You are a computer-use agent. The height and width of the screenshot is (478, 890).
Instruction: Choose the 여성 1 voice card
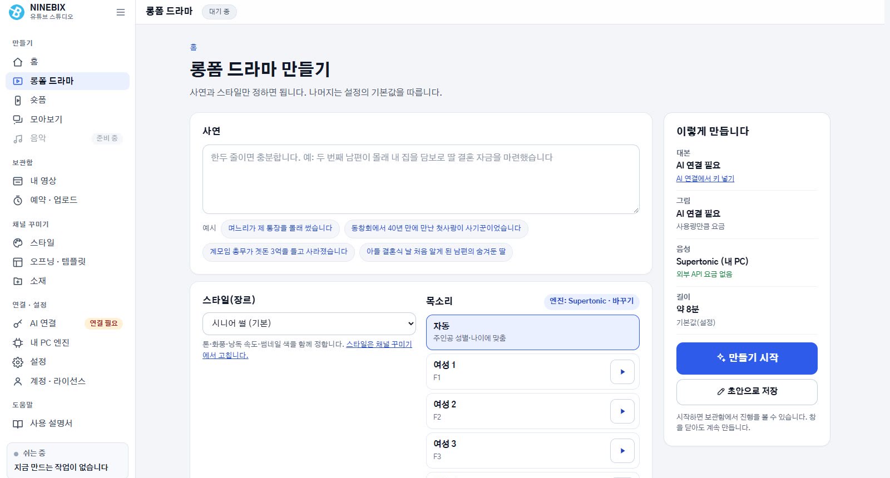[532, 371]
